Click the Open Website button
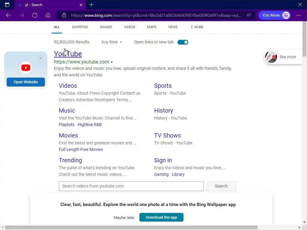This screenshot has height=230, width=307. [x=26, y=82]
